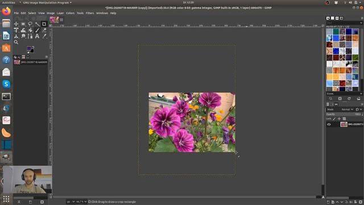
Task: Show Applications grid in the dock
Action: pos(6,199)
